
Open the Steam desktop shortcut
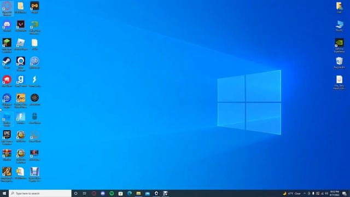pyautogui.click(x=7, y=63)
